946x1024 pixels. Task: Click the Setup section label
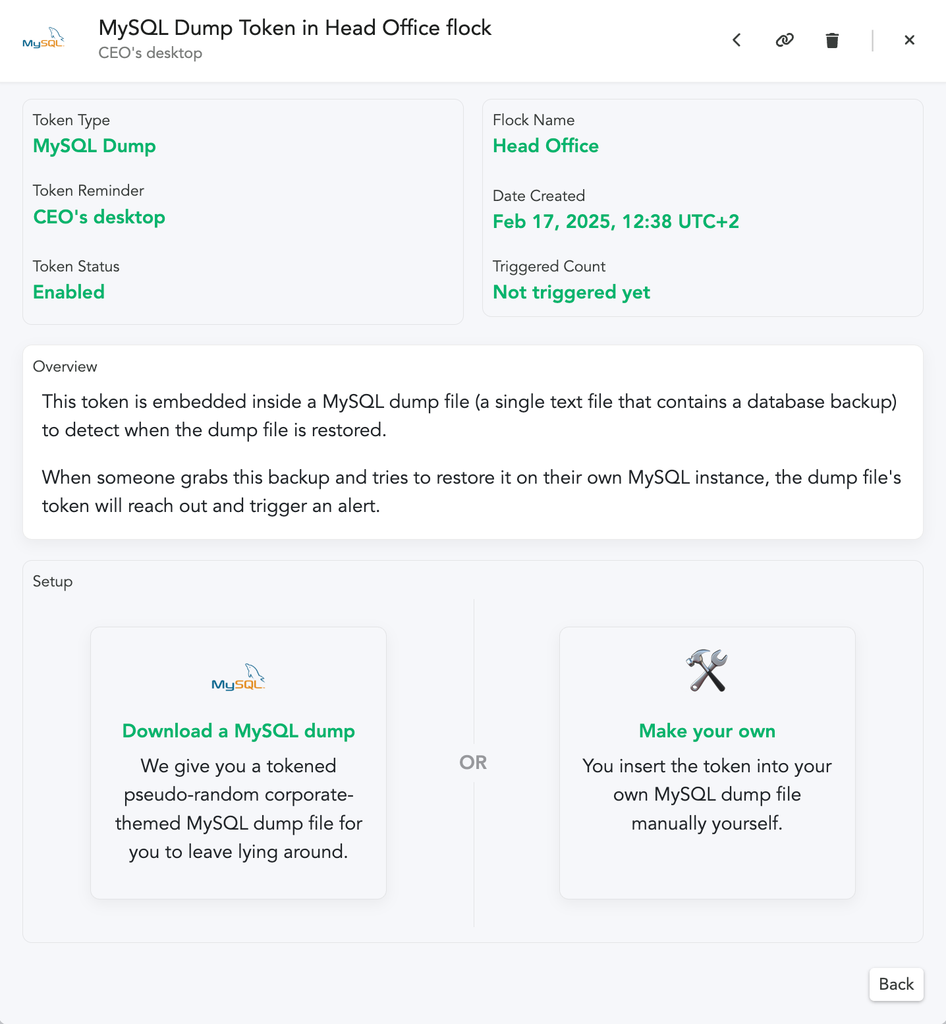(x=53, y=581)
